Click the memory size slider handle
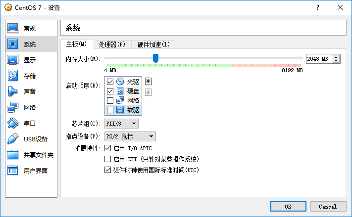The height and width of the screenshot is (217, 352). click(155, 58)
